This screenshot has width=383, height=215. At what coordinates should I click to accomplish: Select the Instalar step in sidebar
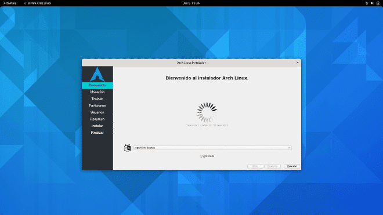97,126
